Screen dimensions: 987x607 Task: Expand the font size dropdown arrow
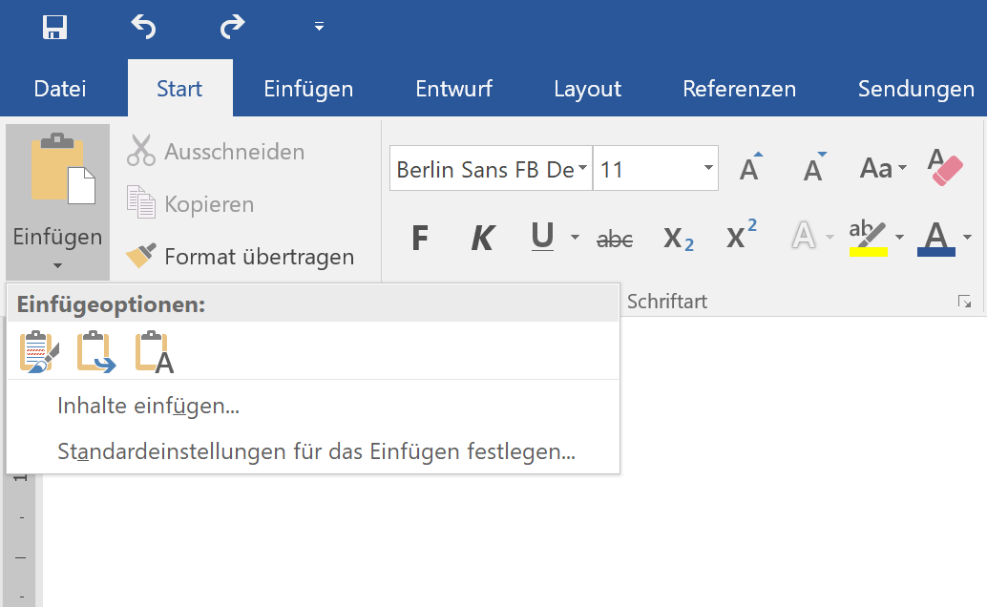[708, 168]
